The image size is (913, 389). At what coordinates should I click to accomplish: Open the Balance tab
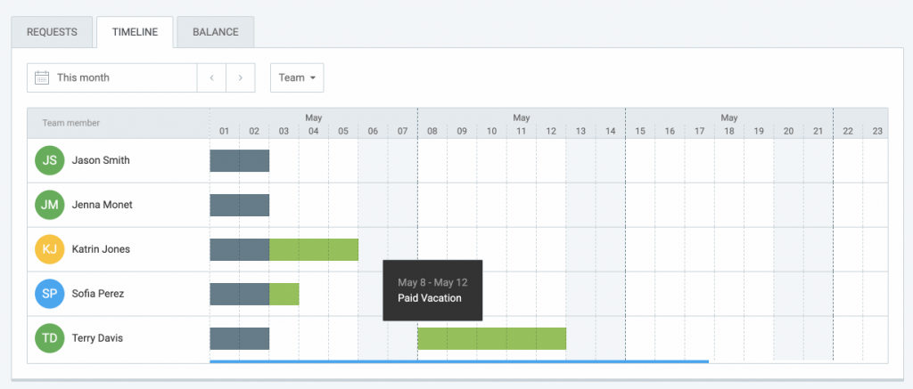216,32
